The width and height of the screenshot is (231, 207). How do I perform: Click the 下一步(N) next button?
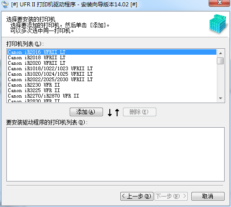[x=171, y=196]
